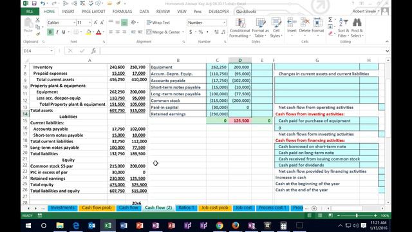412x232 pixels.
Task: Toggle bottom vertical alignment
Action: point(124,23)
